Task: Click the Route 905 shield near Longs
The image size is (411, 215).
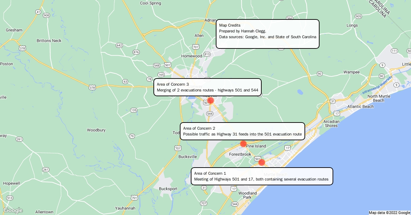Action: click(358, 16)
